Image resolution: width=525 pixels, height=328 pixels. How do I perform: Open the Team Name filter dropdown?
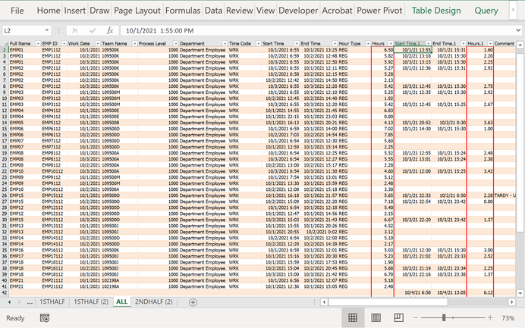pyautogui.click(x=134, y=43)
